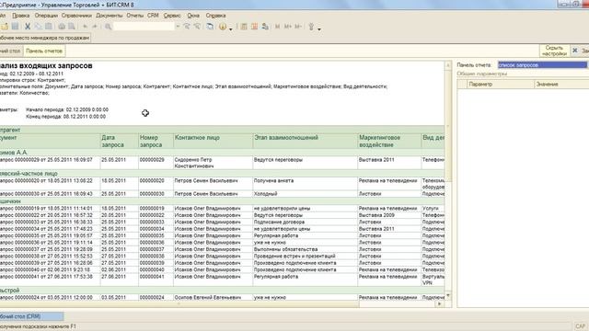Image resolution: width=589 pixels, height=331 pixels.
Task: Click the horizontal scrollbar right arrow
Action: [x=440, y=304]
